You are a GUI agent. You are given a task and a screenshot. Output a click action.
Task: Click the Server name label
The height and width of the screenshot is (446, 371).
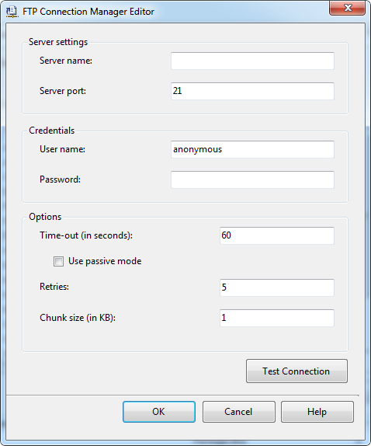coord(66,61)
